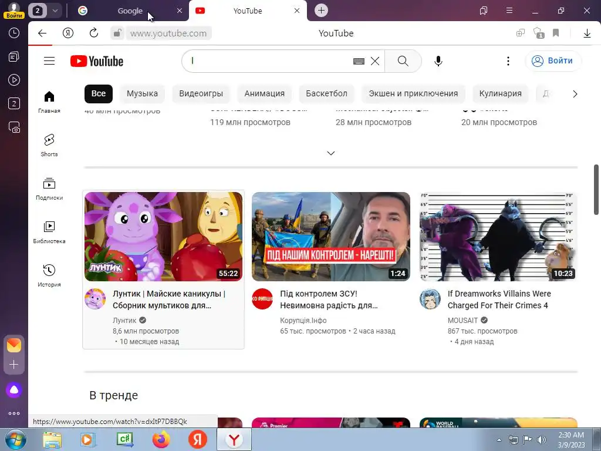Show more category chips with right arrow
Image resolution: width=601 pixels, height=451 pixels.
tap(575, 94)
